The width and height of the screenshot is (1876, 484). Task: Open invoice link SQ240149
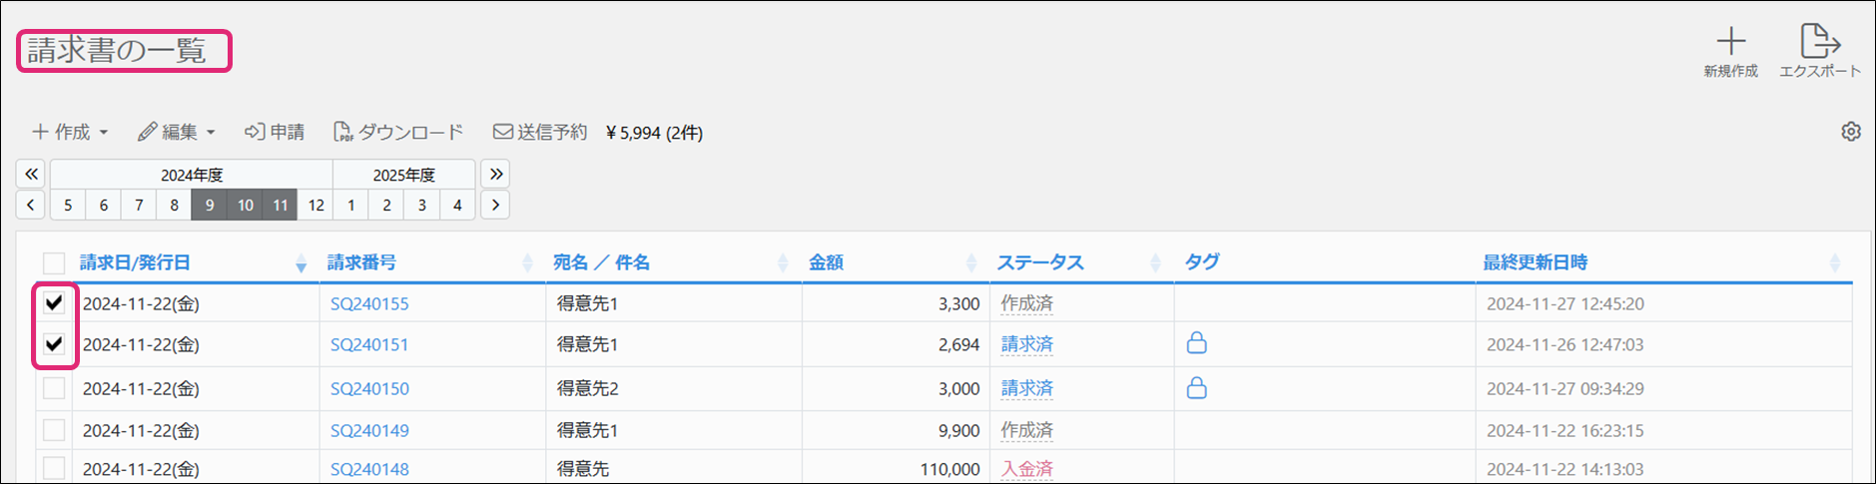369,430
